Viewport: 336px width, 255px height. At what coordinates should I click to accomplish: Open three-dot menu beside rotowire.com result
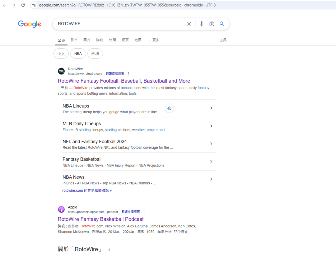(128, 74)
